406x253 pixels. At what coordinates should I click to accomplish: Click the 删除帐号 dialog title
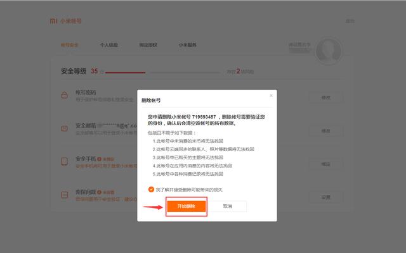point(151,101)
